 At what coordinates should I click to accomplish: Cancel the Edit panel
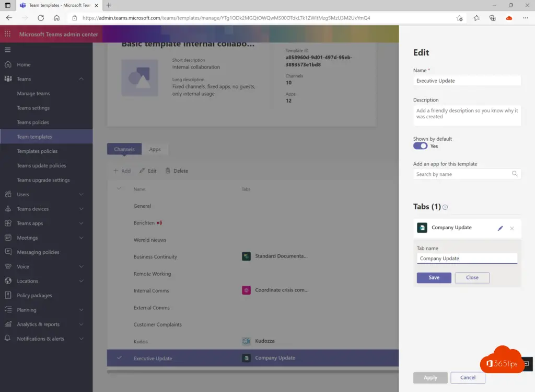[468, 377]
